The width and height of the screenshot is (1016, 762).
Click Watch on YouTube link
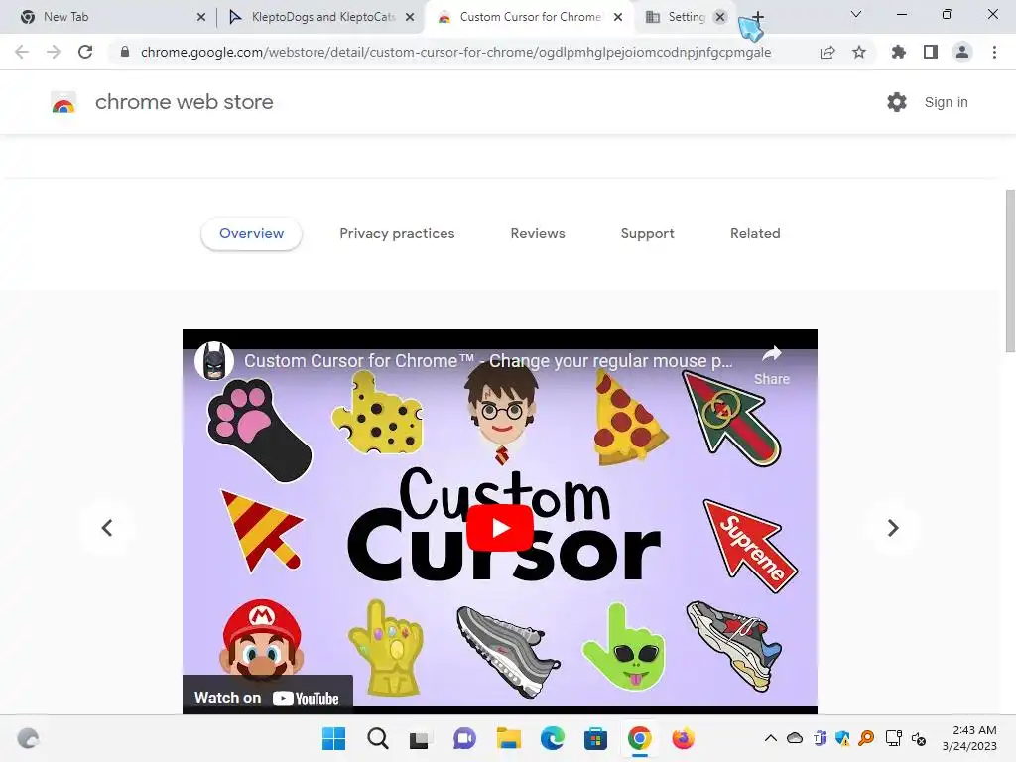(268, 698)
